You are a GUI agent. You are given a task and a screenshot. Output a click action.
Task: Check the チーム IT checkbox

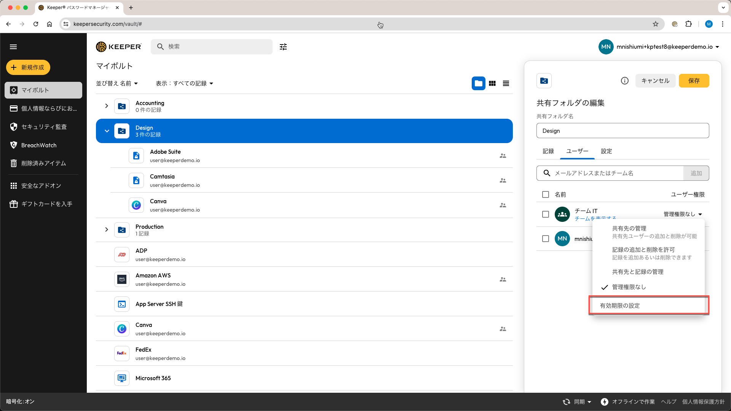pyautogui.click(x=546, y=214)
